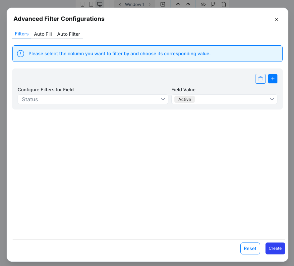Reset the filter configuration
Image resolution: width=294 pixels, height=266 pixels.
(x=250, y=248)
